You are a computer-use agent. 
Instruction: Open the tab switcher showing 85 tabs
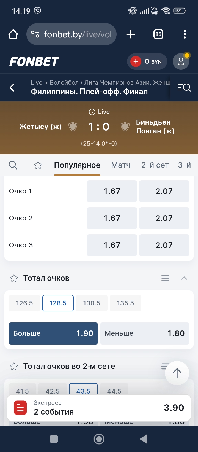(158, 34)
